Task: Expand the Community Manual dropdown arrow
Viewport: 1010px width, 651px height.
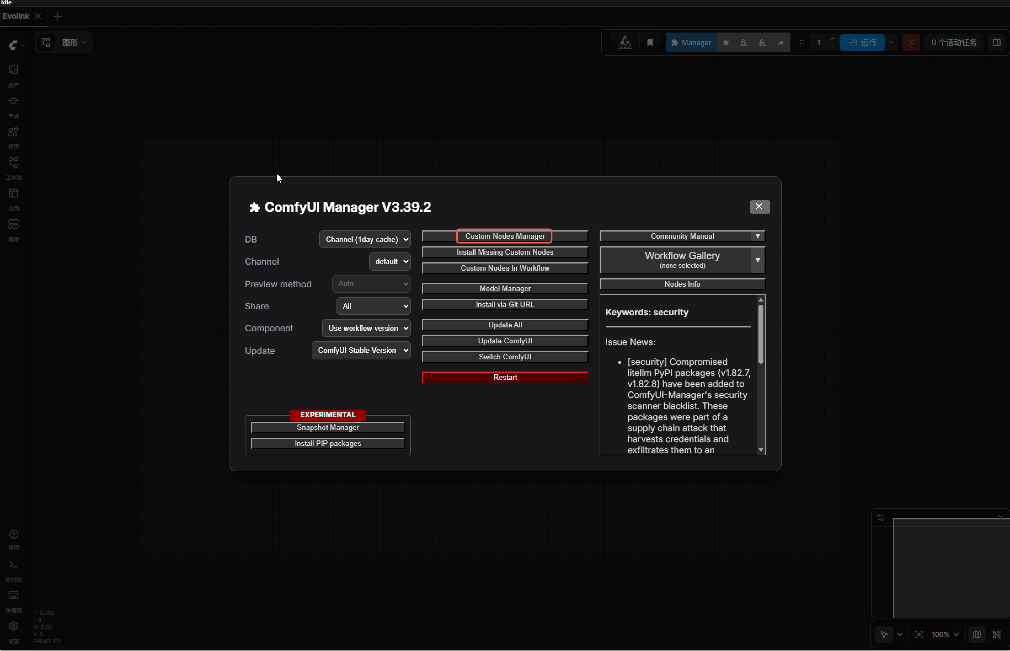Action: point(757,236)
